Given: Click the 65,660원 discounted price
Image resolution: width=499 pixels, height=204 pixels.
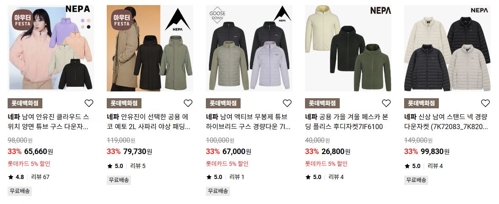Looking at the screenshot, I should [39, 151].
